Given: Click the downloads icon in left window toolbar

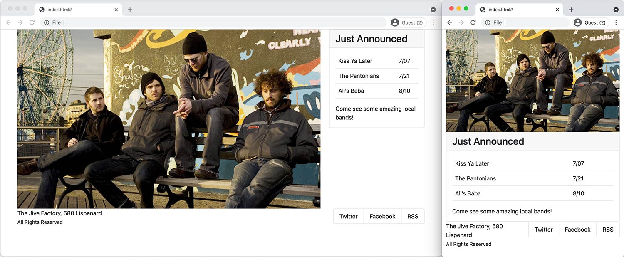Looking at the screenshot, I should [x=433, y=9].
